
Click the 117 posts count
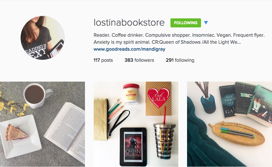coord(103,60)
